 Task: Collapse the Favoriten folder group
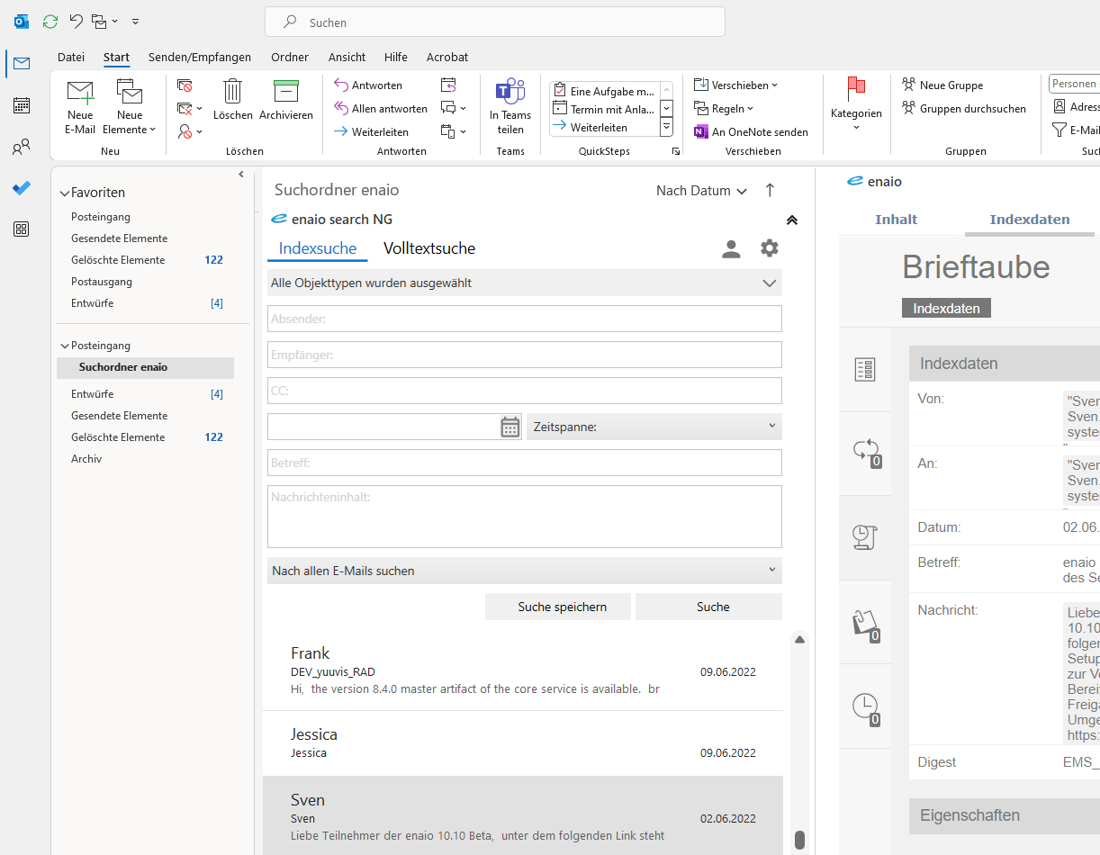tap(65, 193)
